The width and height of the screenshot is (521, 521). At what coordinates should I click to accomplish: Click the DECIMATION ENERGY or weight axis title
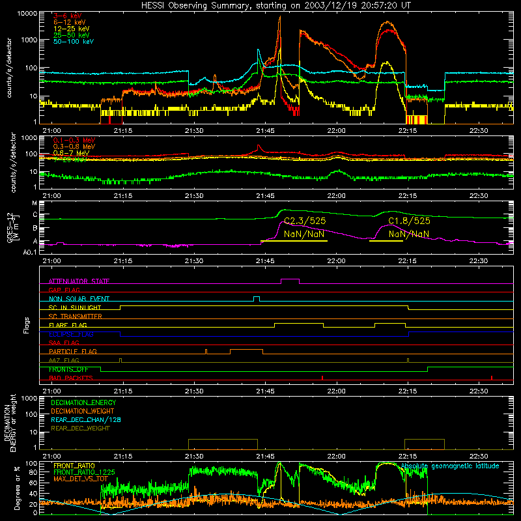(x=10, y=423)
